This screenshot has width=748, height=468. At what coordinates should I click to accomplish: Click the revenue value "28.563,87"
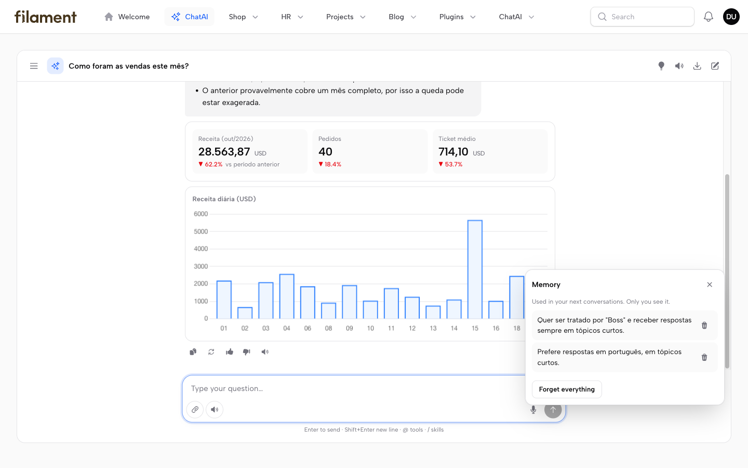click(x=224, y=152)
